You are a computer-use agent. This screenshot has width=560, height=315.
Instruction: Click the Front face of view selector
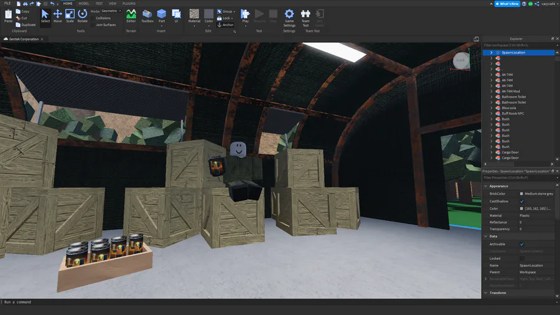460,60
